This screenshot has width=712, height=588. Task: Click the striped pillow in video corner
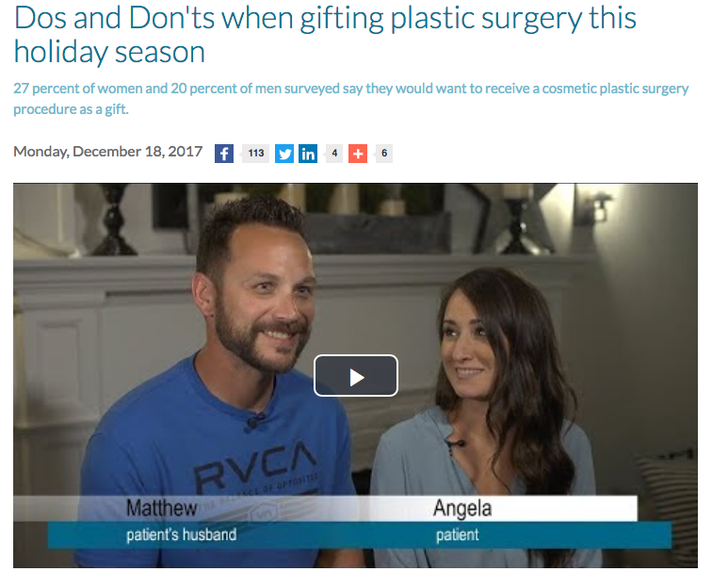[670, 504]
